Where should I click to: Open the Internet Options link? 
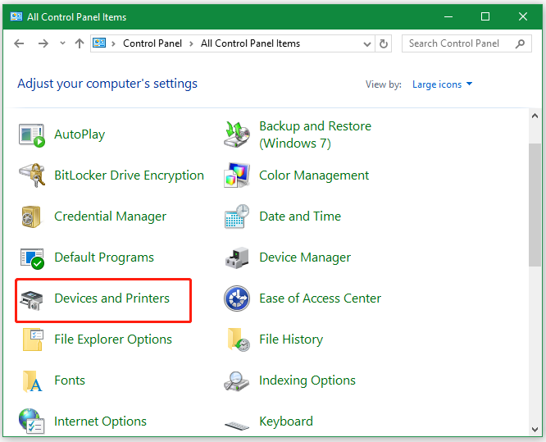tap(100, 421)
